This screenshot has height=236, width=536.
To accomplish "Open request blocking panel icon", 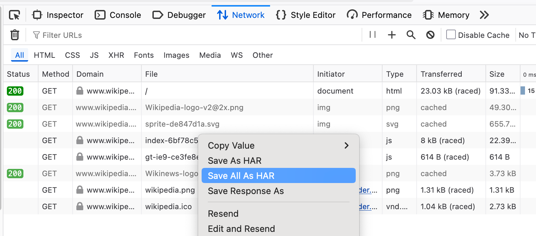I will click(430, 35).
